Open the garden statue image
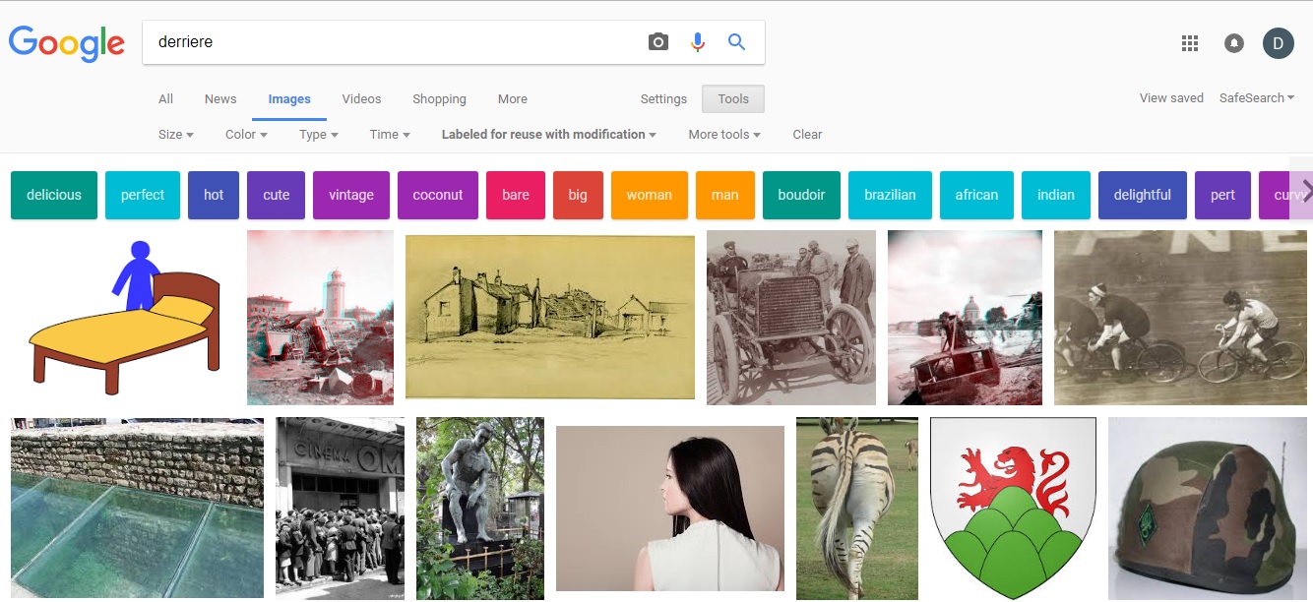This screenshot has width=1313, height=602. (480, 508)
